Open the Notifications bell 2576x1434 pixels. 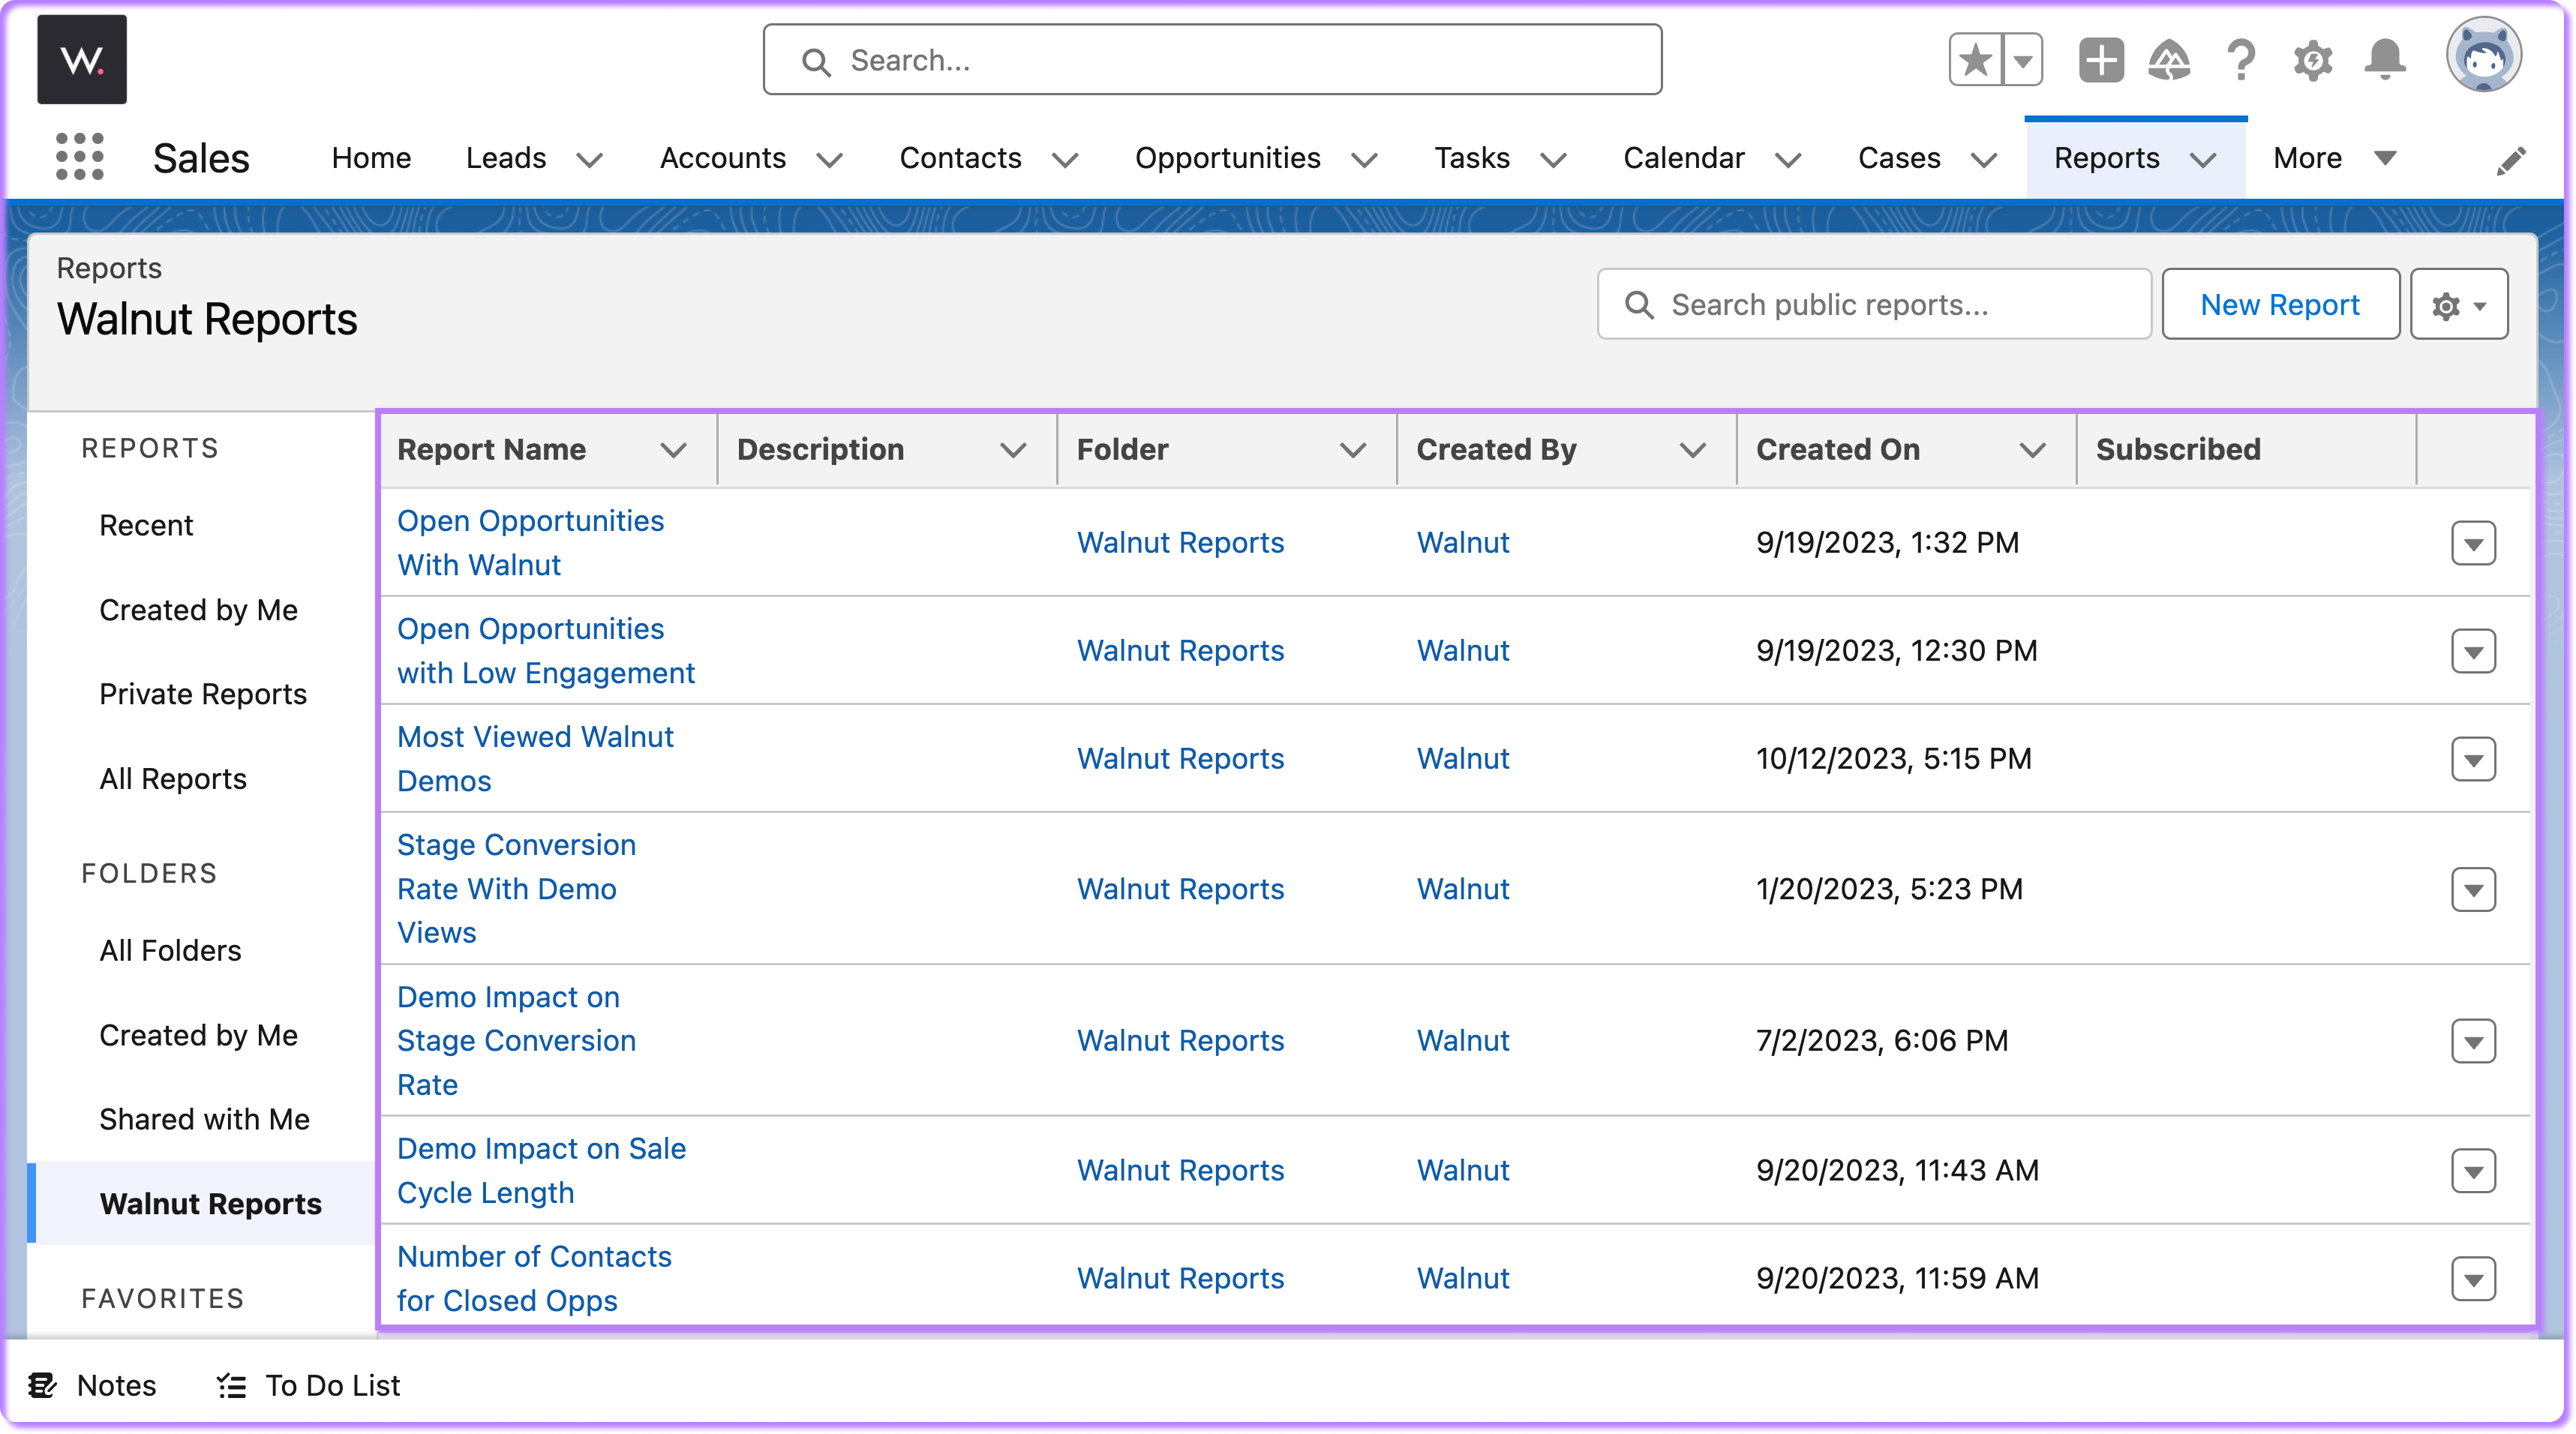pyautogui.click(x=2385, y=60)
